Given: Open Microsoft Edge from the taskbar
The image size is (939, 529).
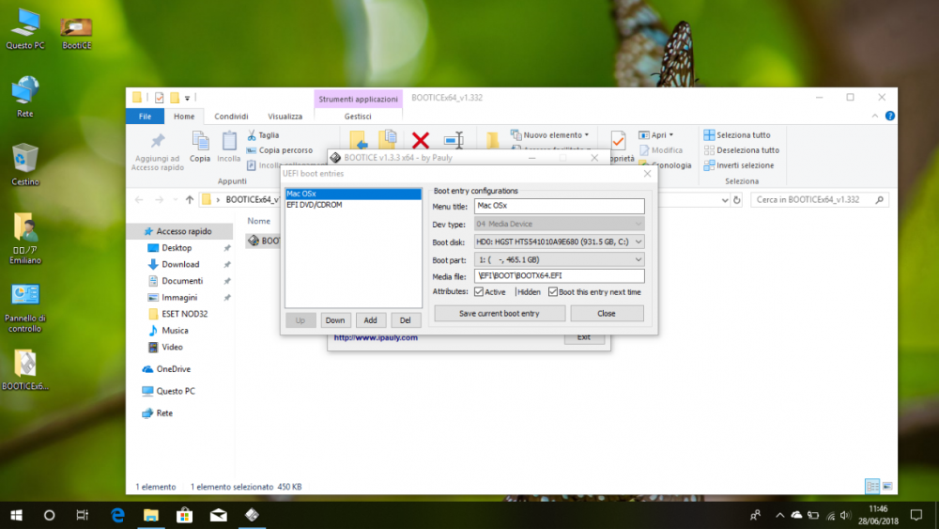Looking at the screenshot, I should (117, 515).
